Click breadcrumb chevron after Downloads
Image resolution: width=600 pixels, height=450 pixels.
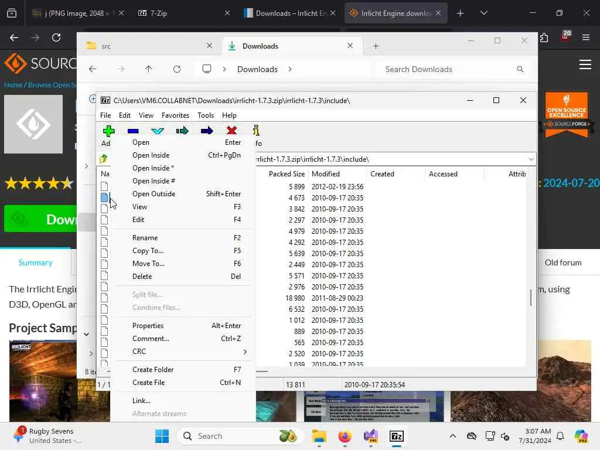(290, 69)
